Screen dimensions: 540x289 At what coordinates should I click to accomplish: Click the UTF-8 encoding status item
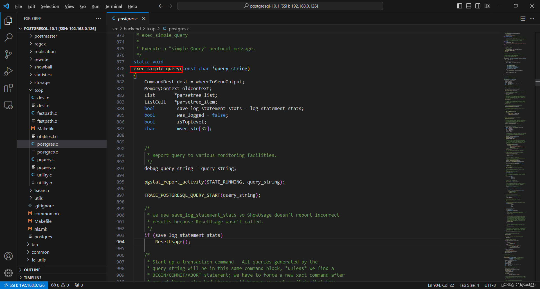(x=490, y=285)
